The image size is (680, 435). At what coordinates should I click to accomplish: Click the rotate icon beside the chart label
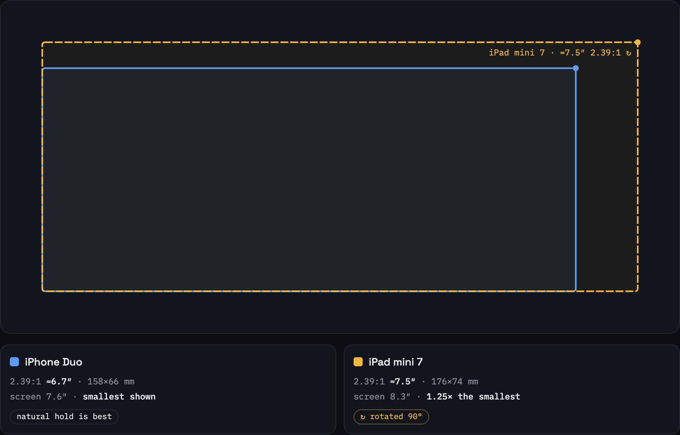[x=628, y=53]
